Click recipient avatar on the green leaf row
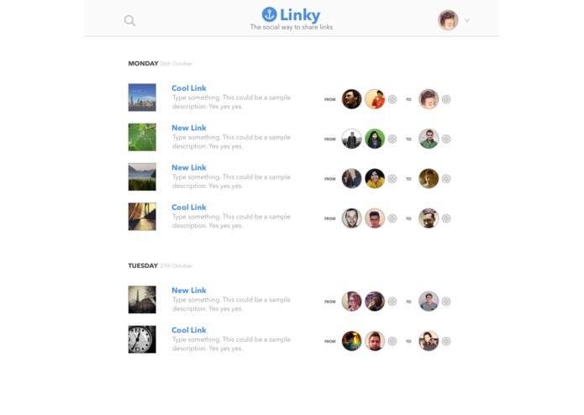Screen dimensions: 584x415 pos(429,139)
